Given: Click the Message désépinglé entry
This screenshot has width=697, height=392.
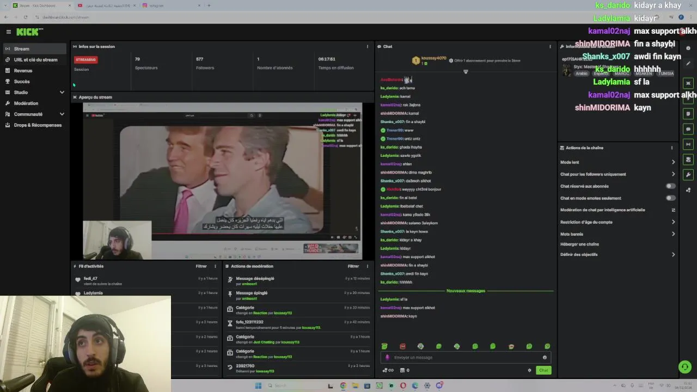Looking at the screenshot, I should tap(298, 281).
